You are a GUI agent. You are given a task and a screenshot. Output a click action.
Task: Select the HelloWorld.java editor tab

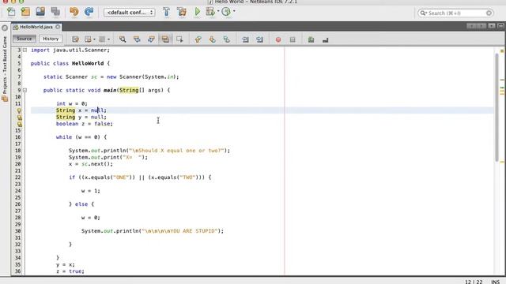36,27
